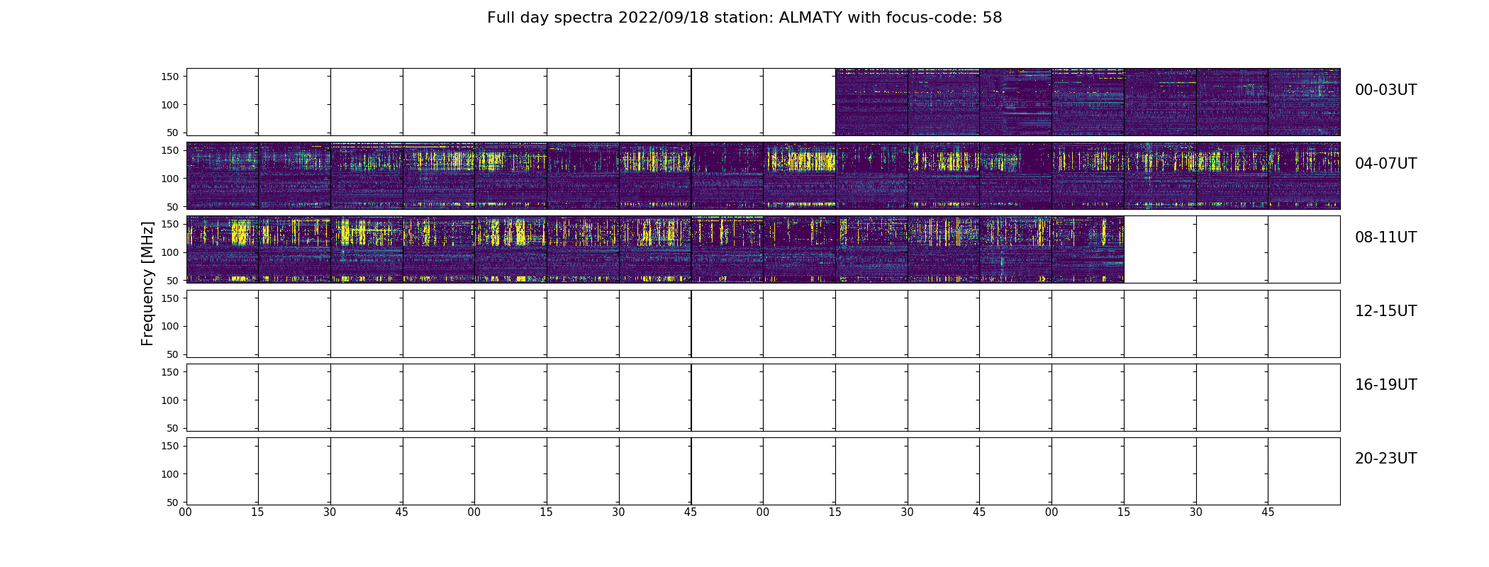This screenshot has width=1489, height=567.
Task: Select the 'Frequency [MHz]' y-axis label
Action: 147,283
